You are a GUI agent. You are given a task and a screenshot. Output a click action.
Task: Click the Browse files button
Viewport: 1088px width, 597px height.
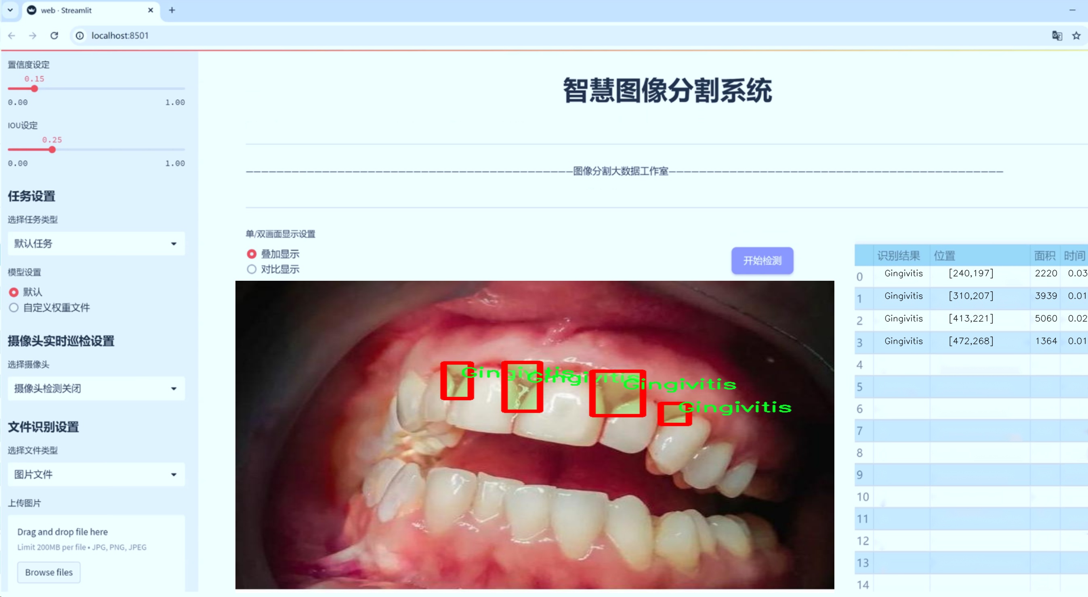pyautogui.click(x=48, y=572)
